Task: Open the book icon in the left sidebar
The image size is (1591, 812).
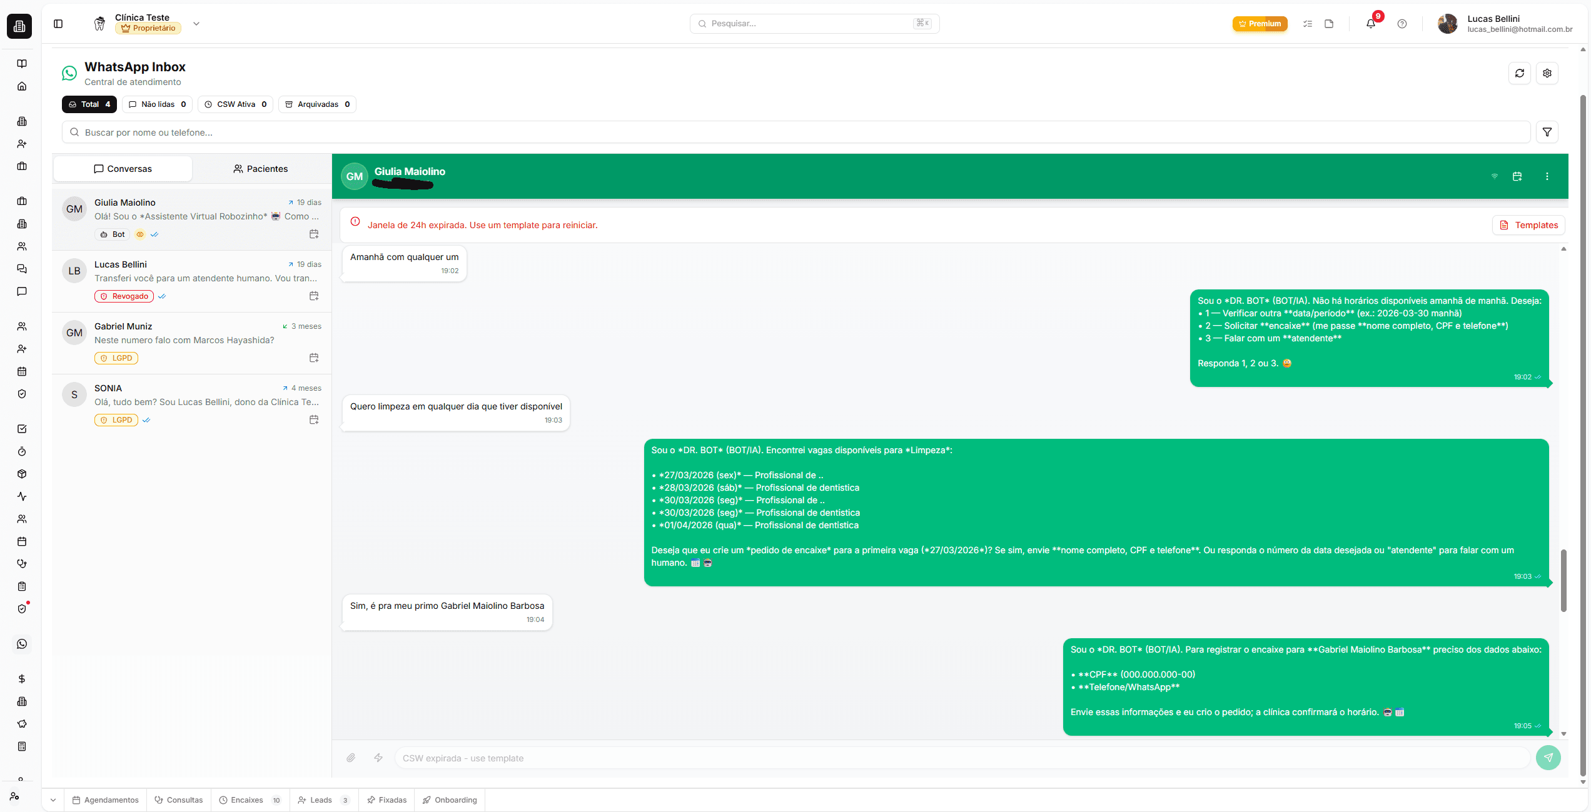Action: [x=22, y=64]
